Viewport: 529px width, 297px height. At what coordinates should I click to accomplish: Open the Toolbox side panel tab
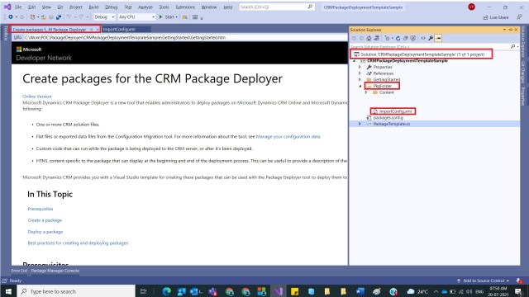click(5, 34)
